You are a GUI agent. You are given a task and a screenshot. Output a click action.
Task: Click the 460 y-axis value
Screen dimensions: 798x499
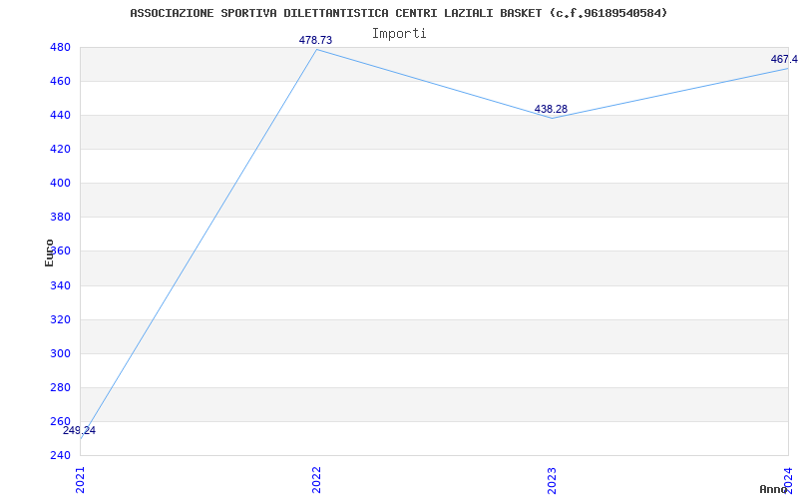pos(60,82)
